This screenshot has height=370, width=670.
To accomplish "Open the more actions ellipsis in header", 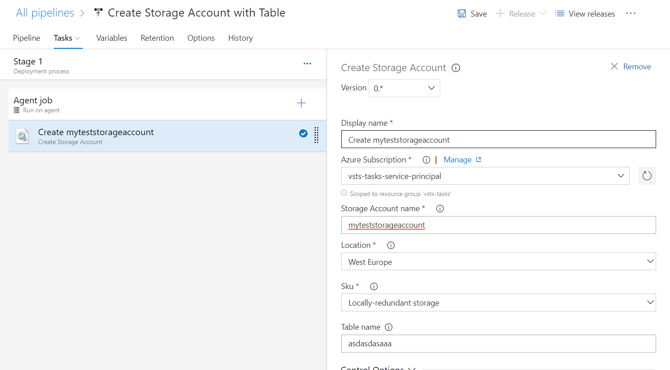I will pyautogui.click(x=631, y=13).
